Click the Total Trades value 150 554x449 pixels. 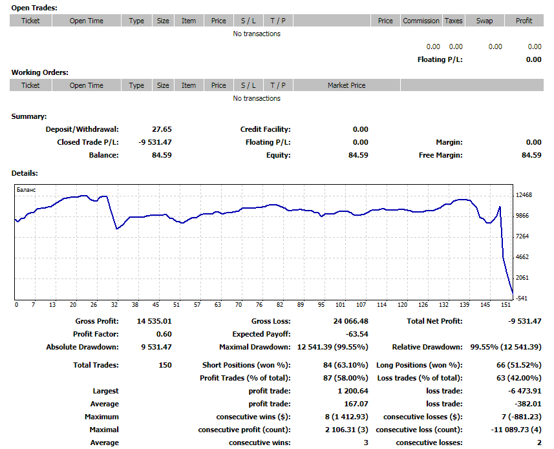[x=165, y=366]
